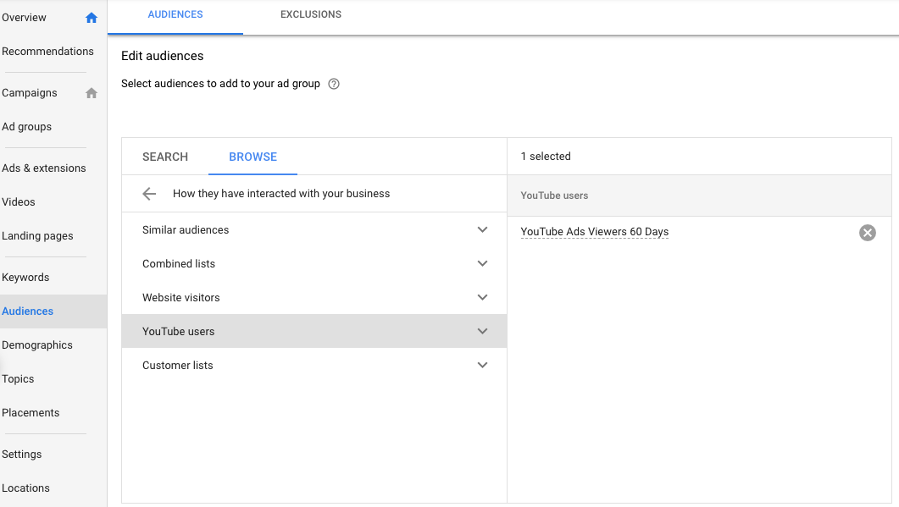Remove YouTube Ads Viewers 60 Days audience
The height and width of the screenshot is (507, 899).
(x=867, y=233)
